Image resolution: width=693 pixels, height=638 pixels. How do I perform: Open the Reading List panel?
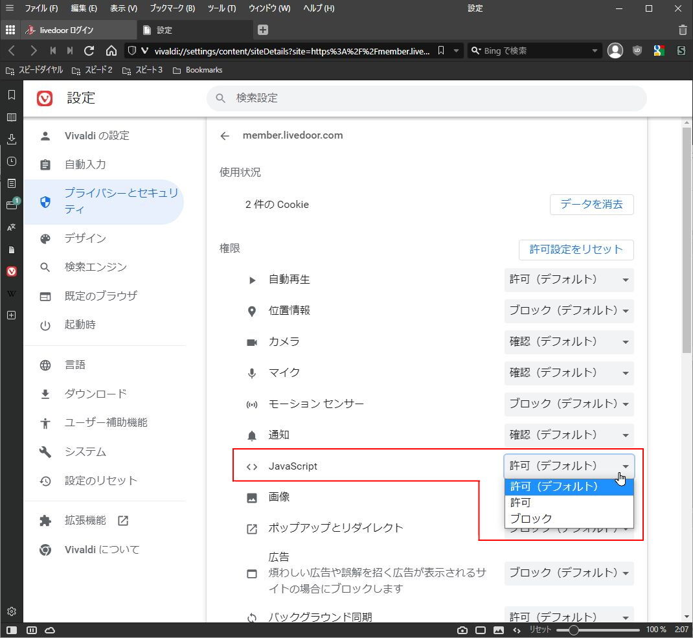(x=11, y=117)
